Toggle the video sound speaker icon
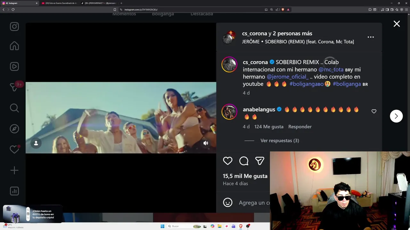This screenshot has width=410, height=230. (206, 143)
